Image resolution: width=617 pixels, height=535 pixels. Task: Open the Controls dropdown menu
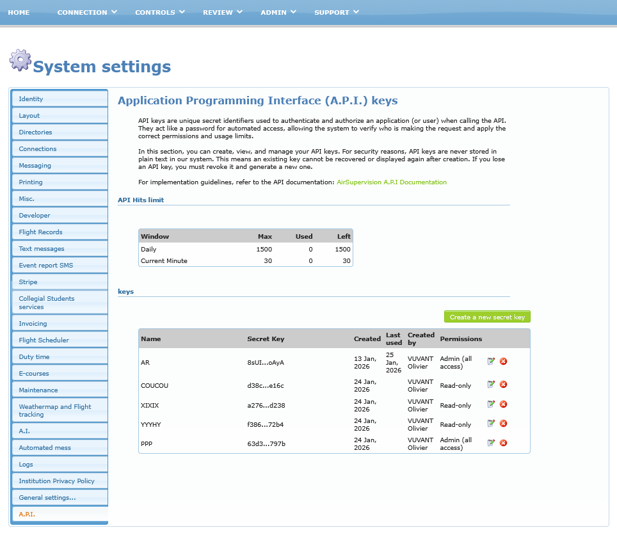(x=160, y=12)
